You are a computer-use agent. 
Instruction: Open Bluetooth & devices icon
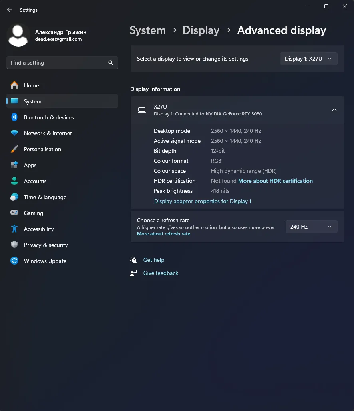pyautogui.click(x=14, y=117)
